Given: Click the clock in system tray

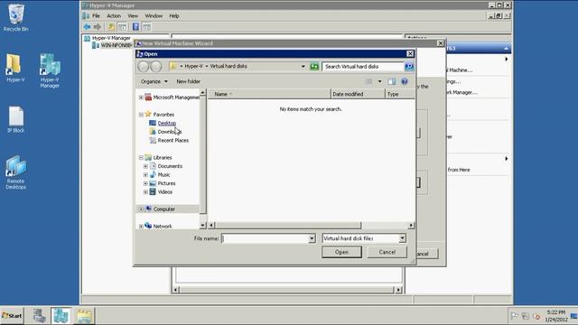Looking at the screenshot, I should [556, 316].
